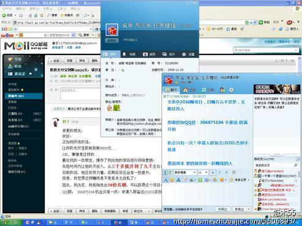Viewport: 302px width, 226px height.
Task: Click the game ad banner in chat window
Action: (277, 89)
